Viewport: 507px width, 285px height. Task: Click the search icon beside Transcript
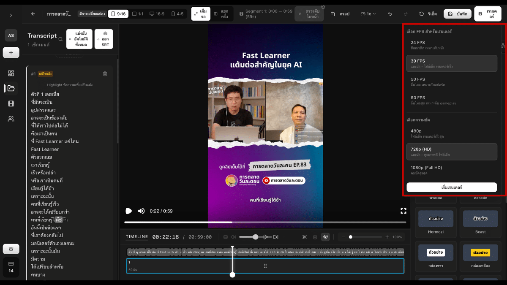(x=61, y=39)
